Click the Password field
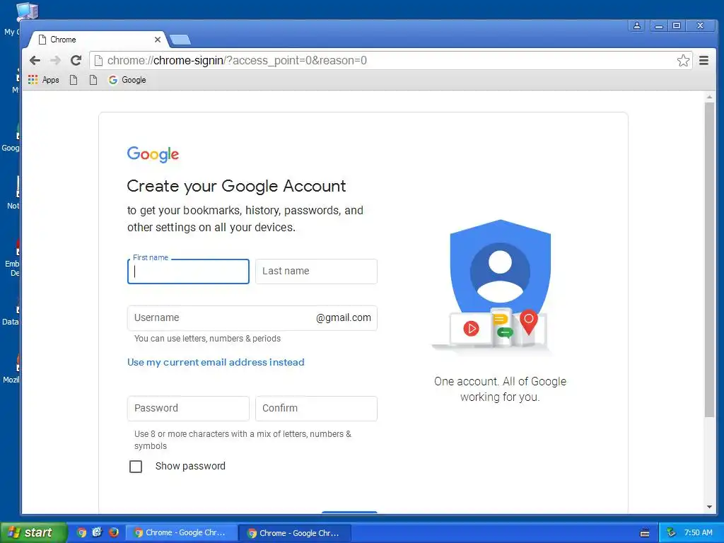This screenshot has height=543, width=724. [x=188, y=409]
